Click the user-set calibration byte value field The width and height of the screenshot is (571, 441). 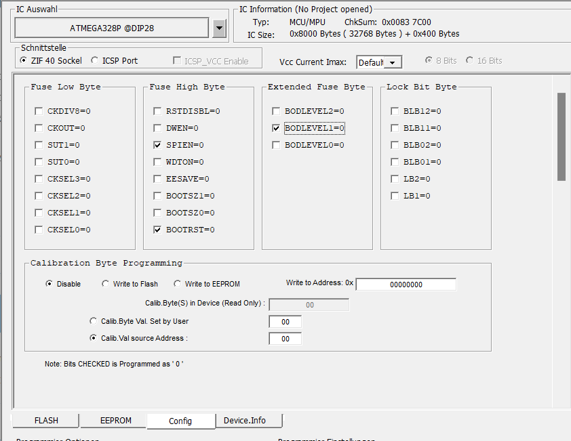tap(285, 322)
